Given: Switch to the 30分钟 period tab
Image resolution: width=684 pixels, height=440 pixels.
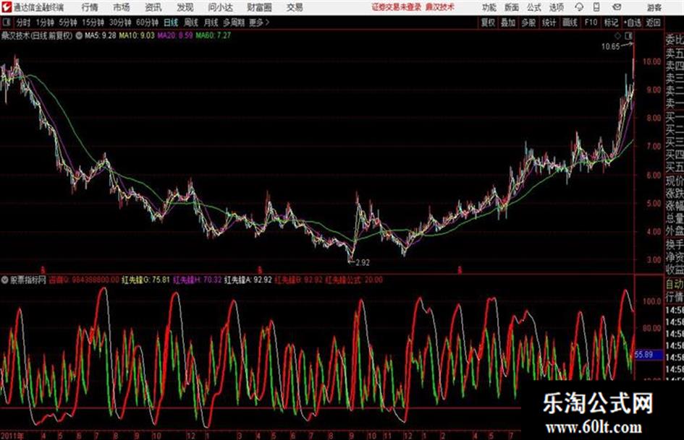Looking at the screenshot, I should pyautogui.click(x=120, y=22).
